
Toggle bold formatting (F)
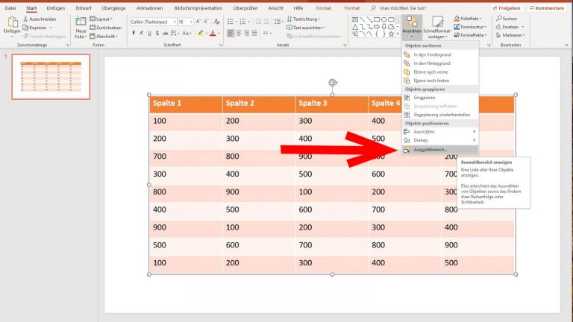pos(134,34)
